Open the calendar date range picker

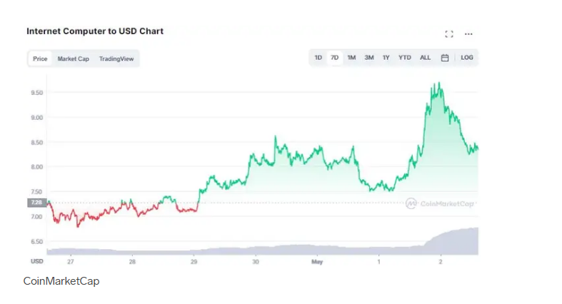click(x=445, y=58)
